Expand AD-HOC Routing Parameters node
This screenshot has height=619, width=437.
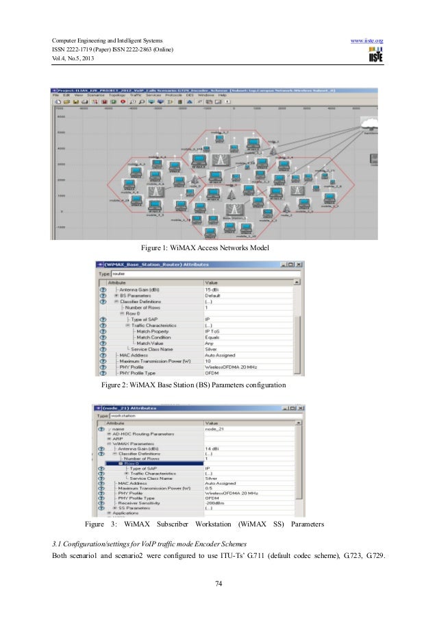tap(110, 434)
